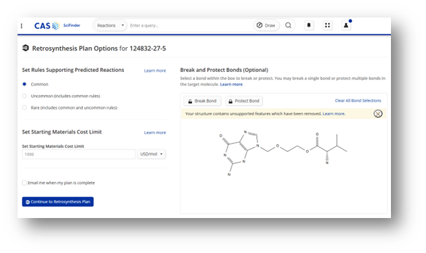Click the CAS SciFinder logo

(x=57, y=26)
